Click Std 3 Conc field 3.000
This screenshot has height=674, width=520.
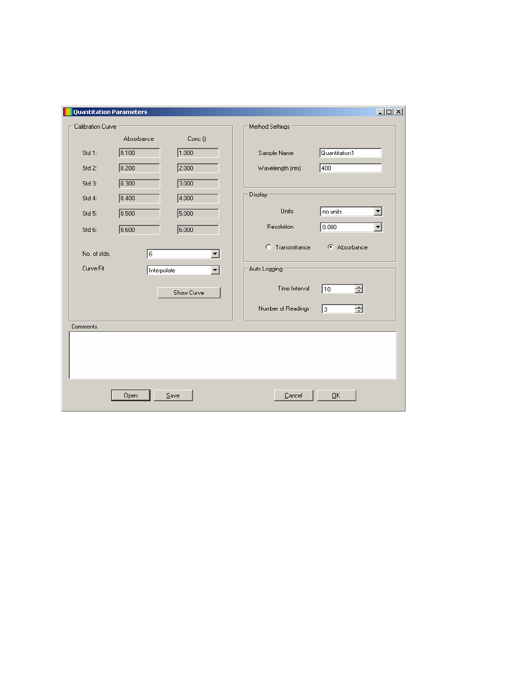pyautogui.click(x=198, y=183)
